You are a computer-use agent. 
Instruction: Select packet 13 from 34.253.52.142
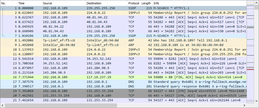click(x=123, y=63)
